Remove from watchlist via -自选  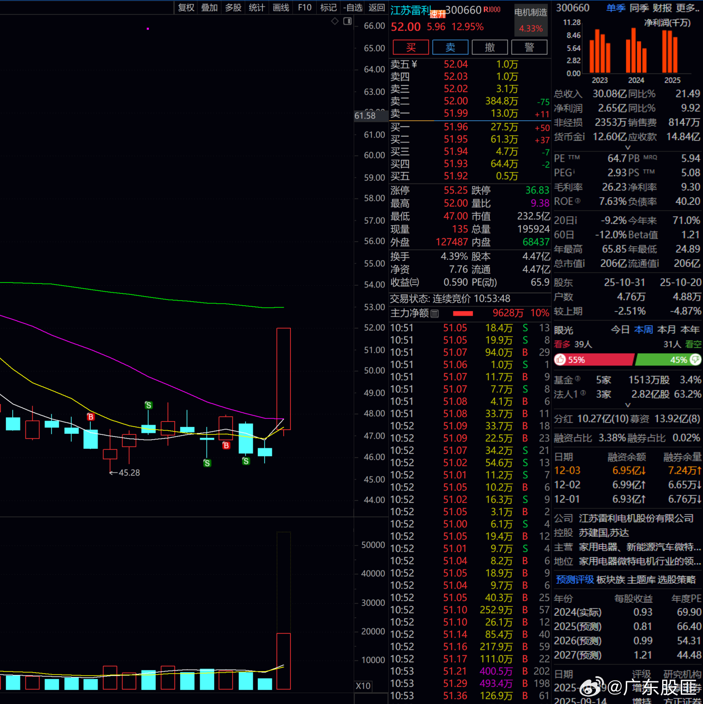click(353, 8)
